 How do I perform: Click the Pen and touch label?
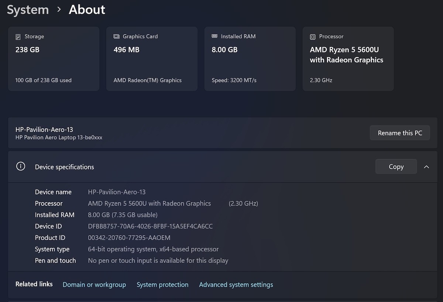[x=55, y=261]
